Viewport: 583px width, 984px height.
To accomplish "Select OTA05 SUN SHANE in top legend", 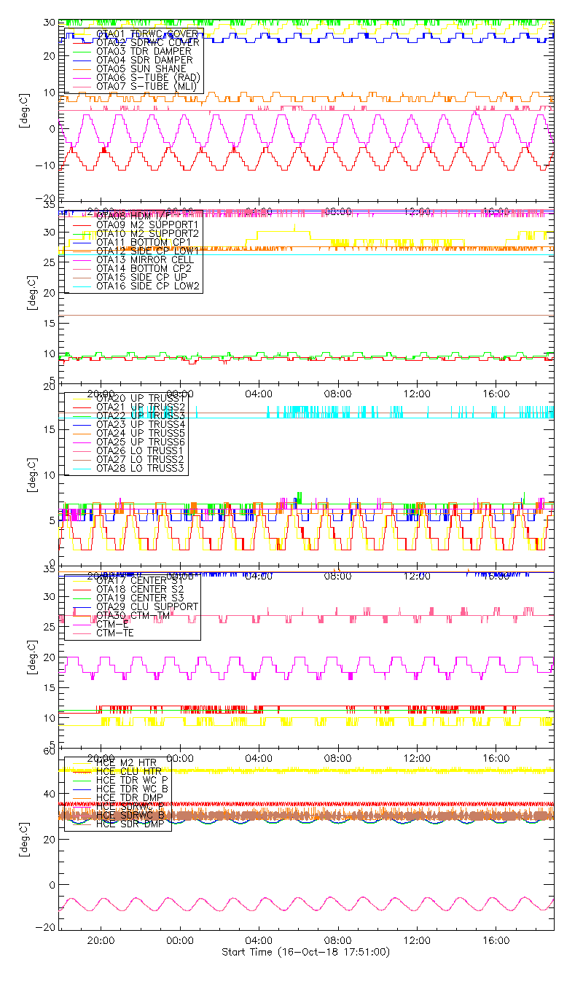I will click(137, 69).
